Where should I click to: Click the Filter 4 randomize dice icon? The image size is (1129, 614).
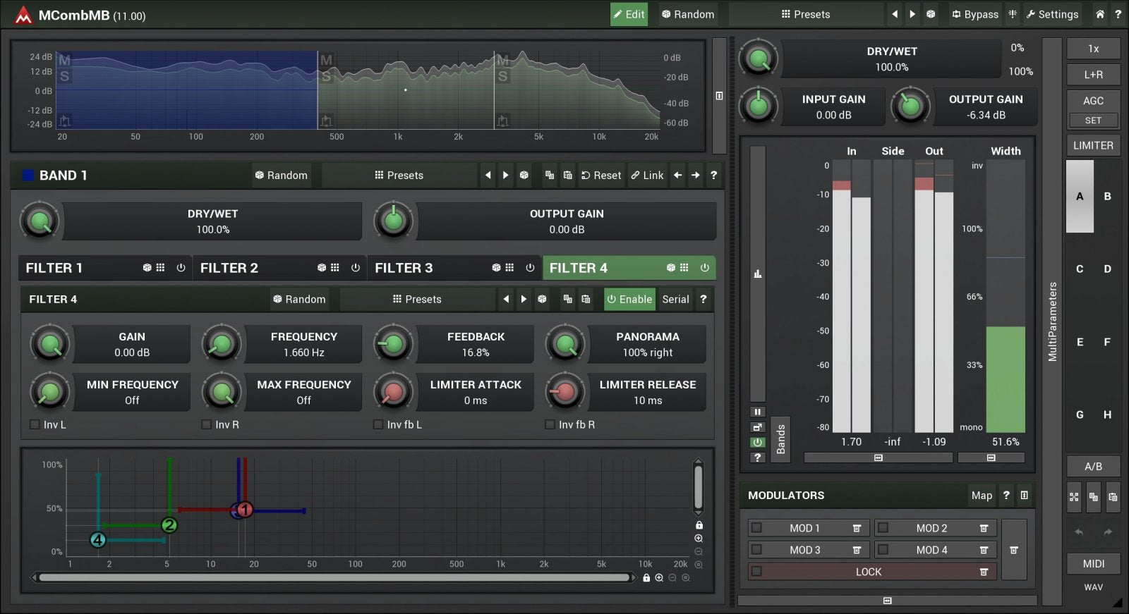(670, 268)
